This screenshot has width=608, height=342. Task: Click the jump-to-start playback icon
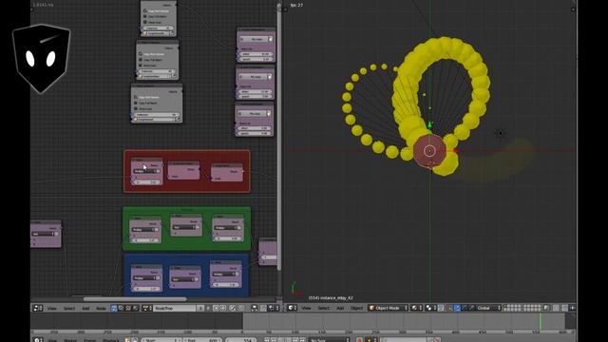(x=266, y=340)
